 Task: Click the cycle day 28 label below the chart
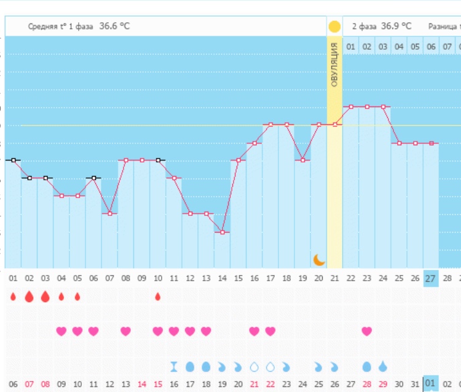coord(447,278)
